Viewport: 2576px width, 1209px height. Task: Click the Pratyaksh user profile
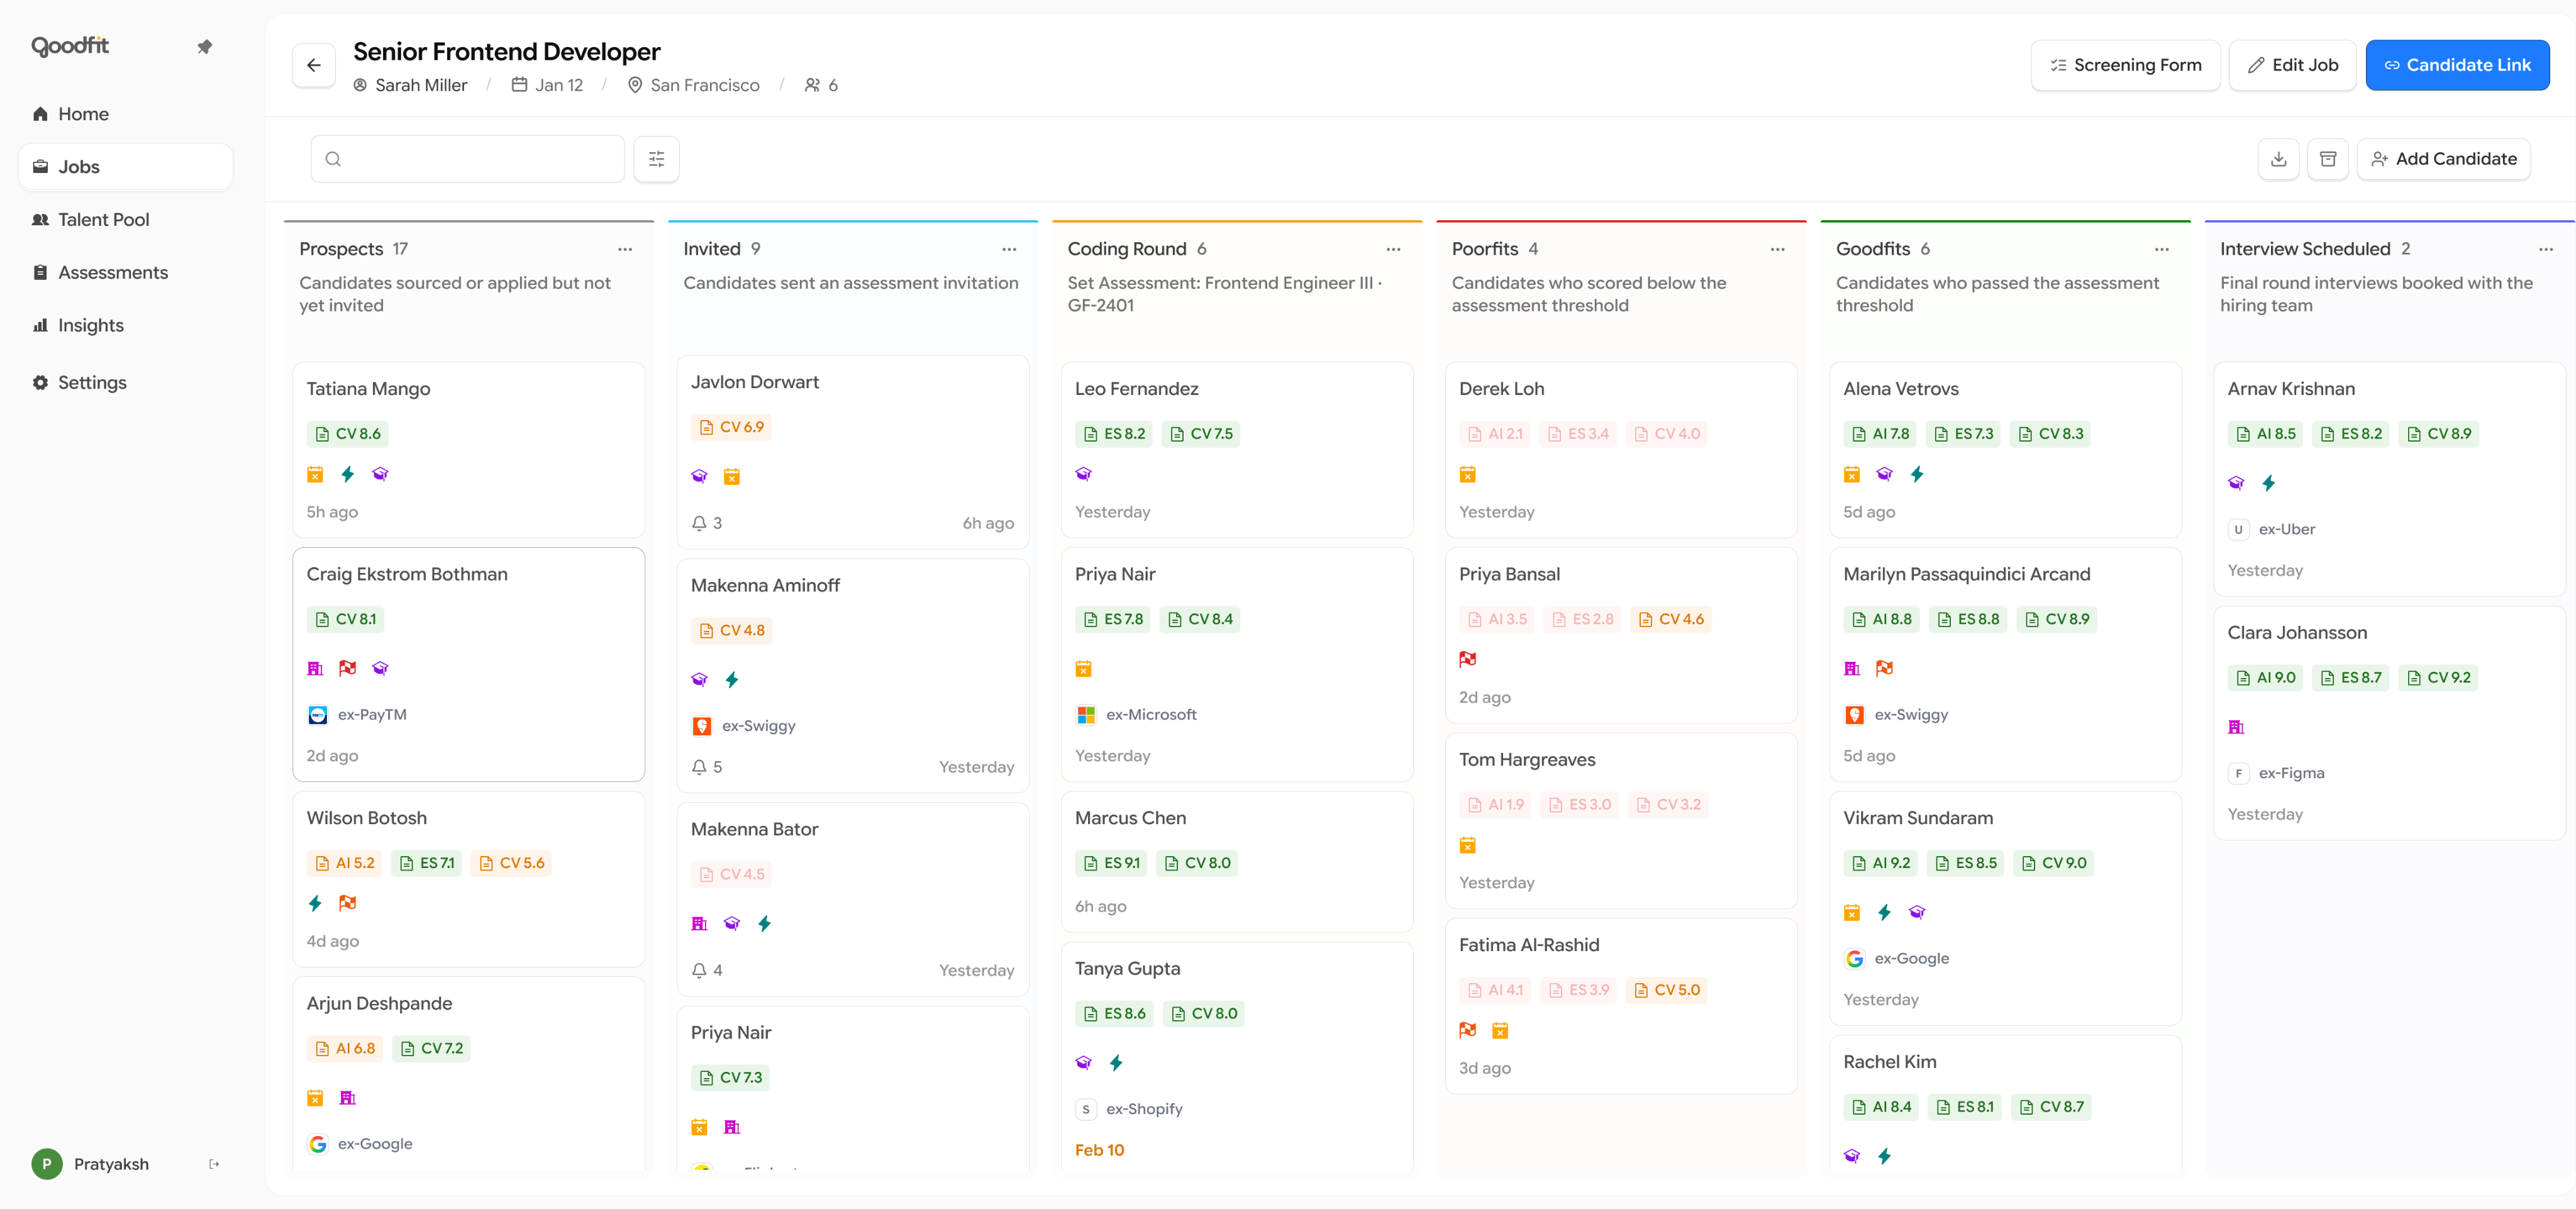(90, 1164)
